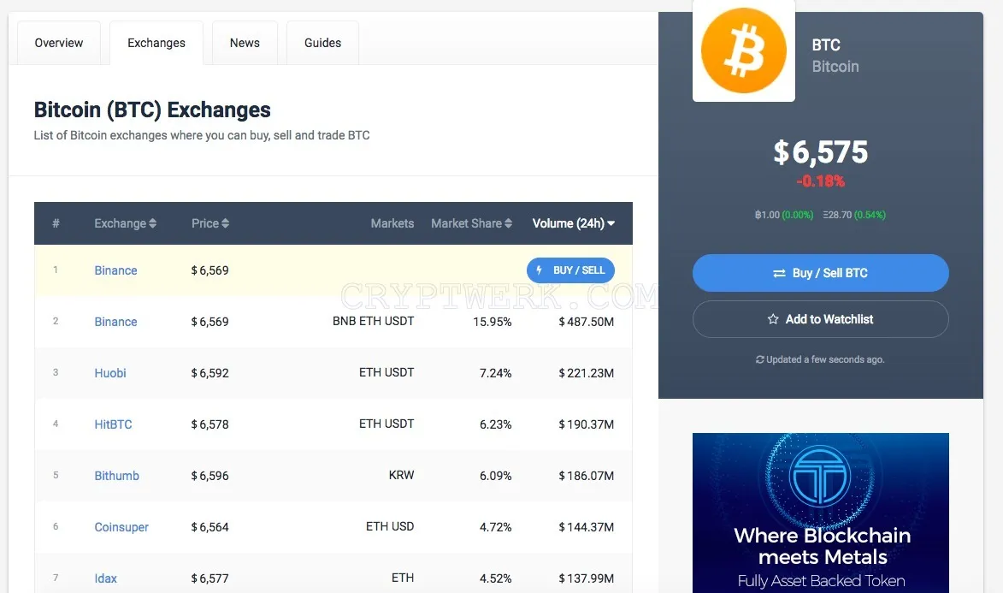Click the refresh icon next to Updated text
Image resolution: width=1003 pixels, height=593 pixels.
(x=760, y=359)
